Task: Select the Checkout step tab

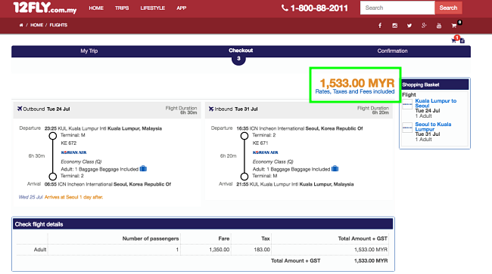Action: pos(241,51)
